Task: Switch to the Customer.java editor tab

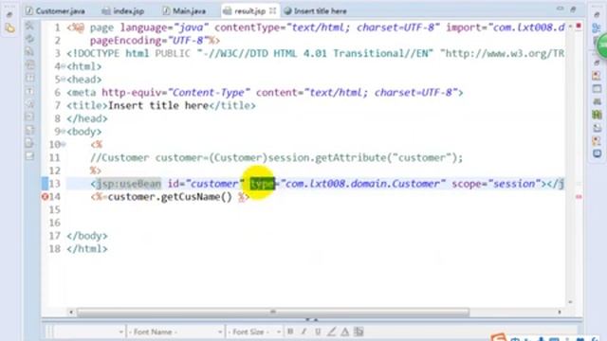Action: pos(55,10)
